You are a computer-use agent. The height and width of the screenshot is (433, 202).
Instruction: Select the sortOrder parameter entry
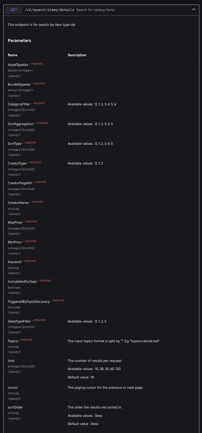point(15,407)
